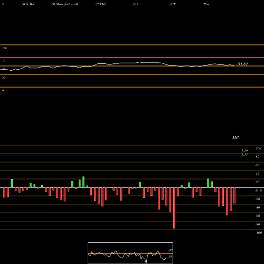Viewport: 264px width, 264px height.
Task: Click the 'SI MunafaSutraR' header label
Action: [65, 4]
